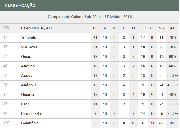The height and width of the screenshot is (129, 180).
Task: Click the SG column header
Action: [x=161, y=28]
